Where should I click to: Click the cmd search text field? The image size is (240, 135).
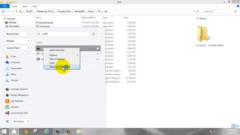(x=66, y=34)
